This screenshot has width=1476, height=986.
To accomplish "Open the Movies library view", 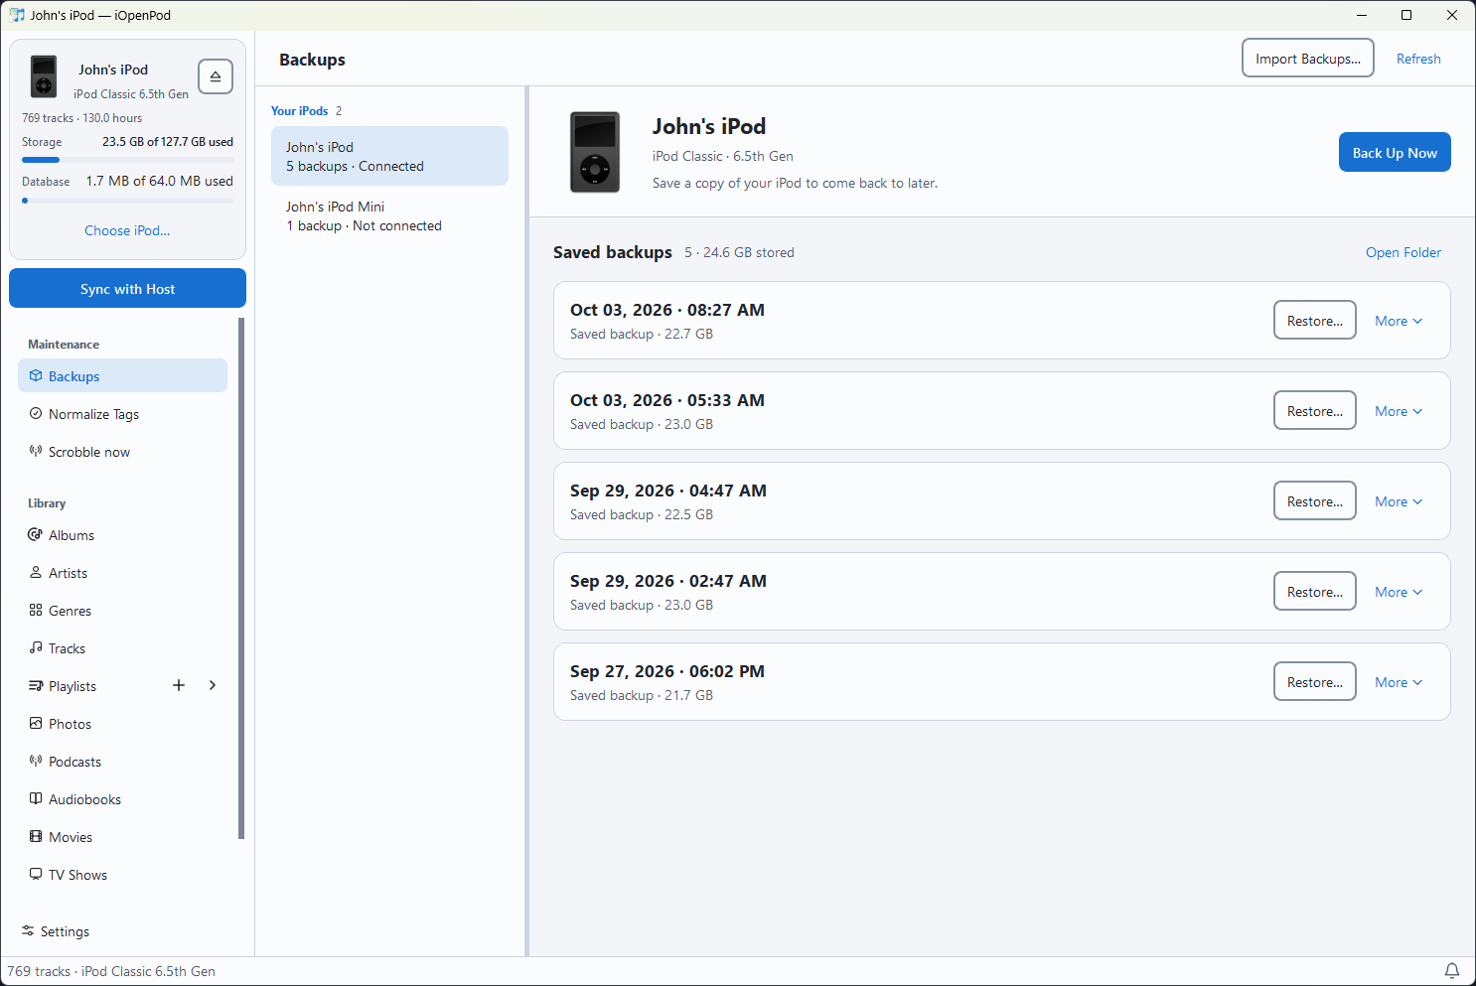I will [122, 837].
